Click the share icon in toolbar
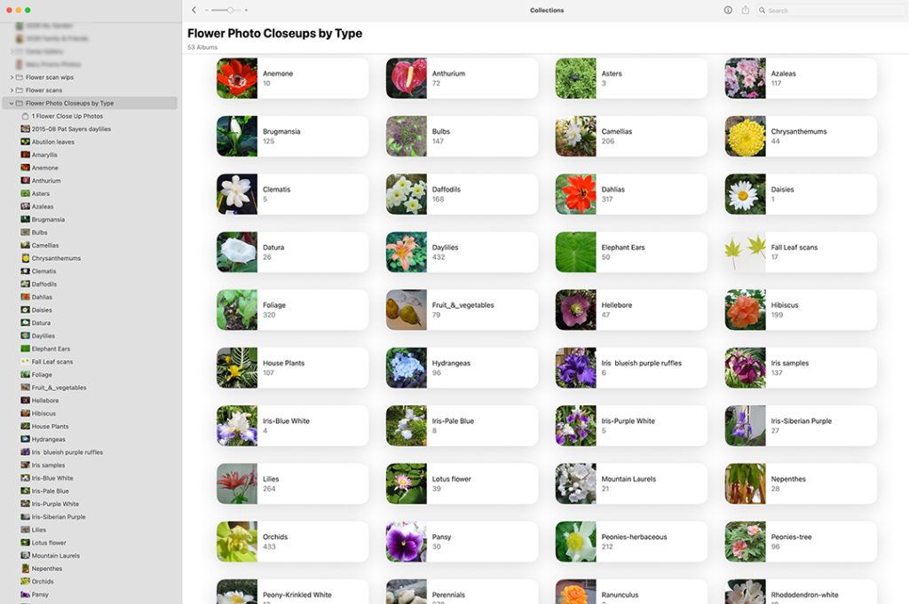The height and width of the screenshot is (604, 909). pyautogui.click(x=746, y=10)
